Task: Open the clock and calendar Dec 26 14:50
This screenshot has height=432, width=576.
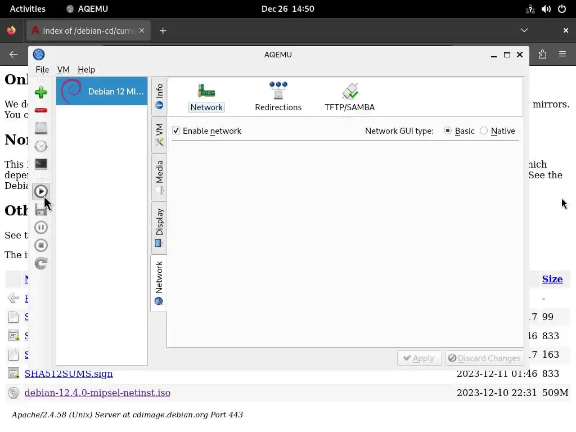Action: (x=287, y=9)
